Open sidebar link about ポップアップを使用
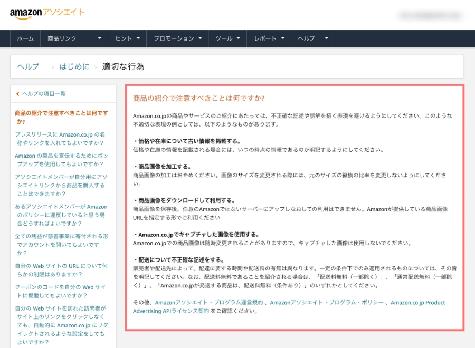 click(x=61, y=160)
